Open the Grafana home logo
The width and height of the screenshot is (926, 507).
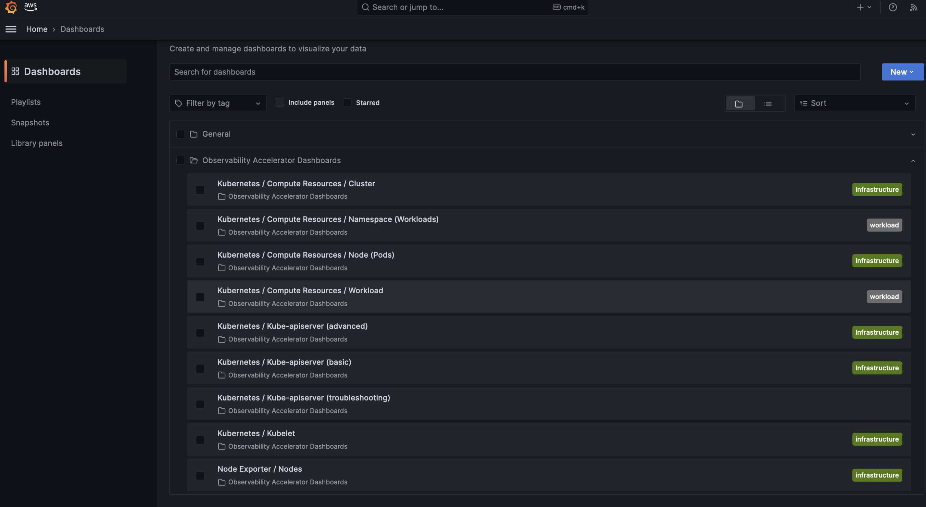click(x=10, y=7)
